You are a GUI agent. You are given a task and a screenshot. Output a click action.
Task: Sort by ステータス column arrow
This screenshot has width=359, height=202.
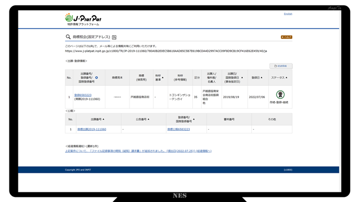(x=287, y=77)
